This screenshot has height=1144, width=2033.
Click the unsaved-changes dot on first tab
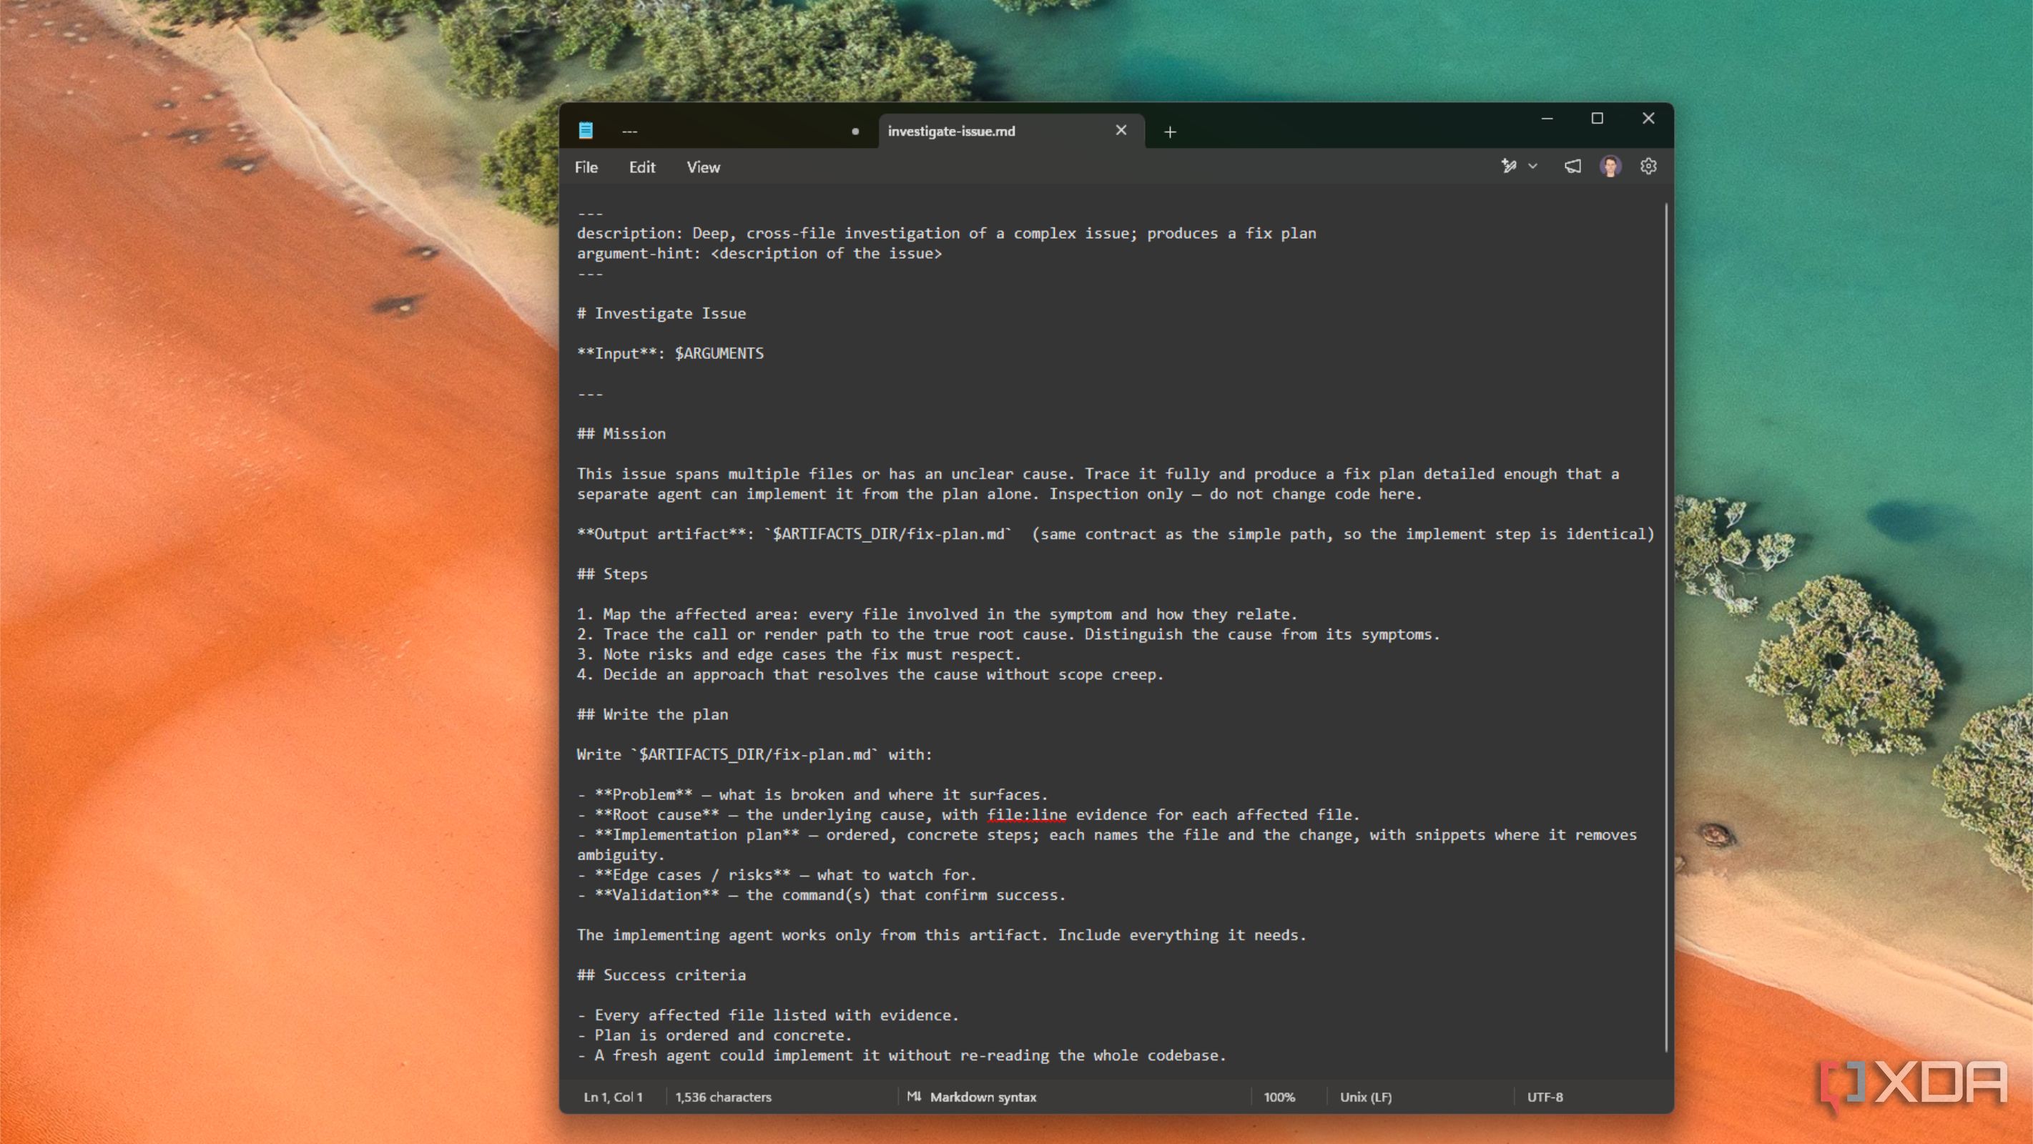click(x=855, y=132)
